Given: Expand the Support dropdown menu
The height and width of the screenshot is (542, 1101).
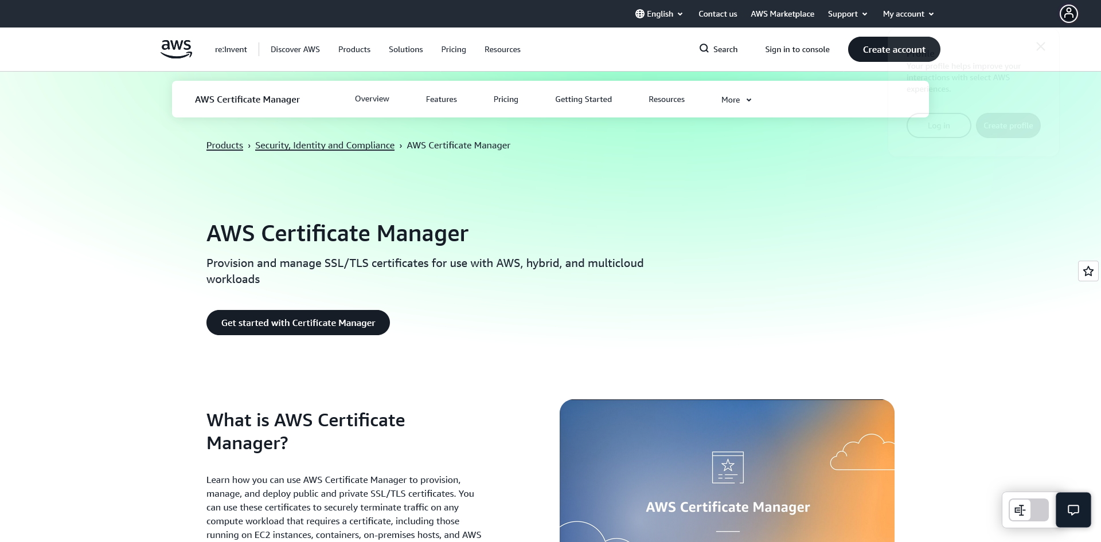Looking at the screenshot, I should (847, 14).
